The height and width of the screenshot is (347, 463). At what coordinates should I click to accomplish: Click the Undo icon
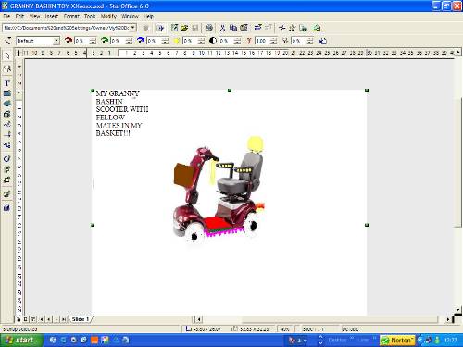(258, 28)
